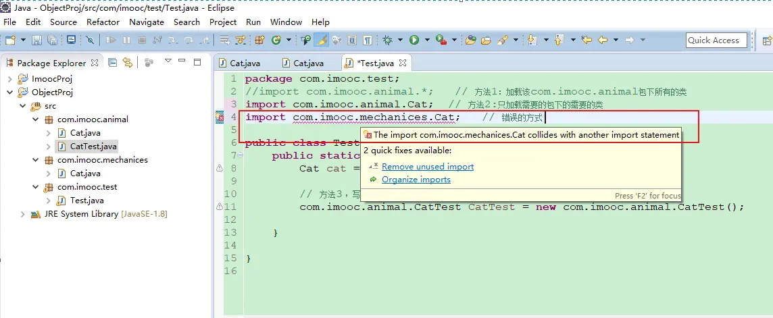Collapse the com.imooc.animal package node
The image size is (773, 318).
tap(36, 120)
